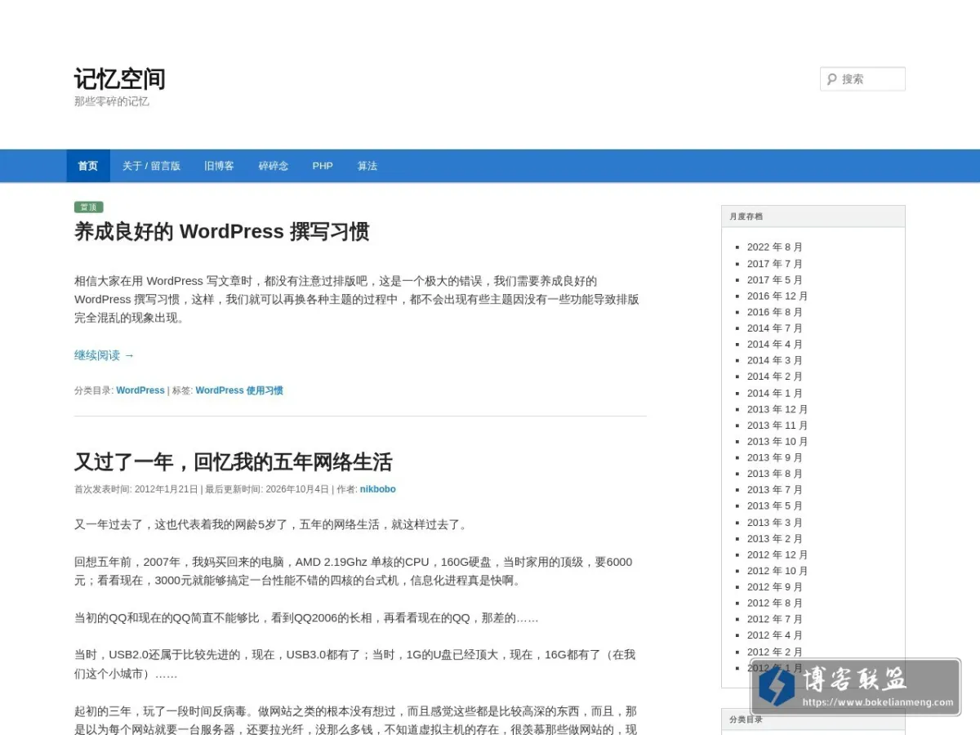Click 继续阅读 → link

[105, 355]
